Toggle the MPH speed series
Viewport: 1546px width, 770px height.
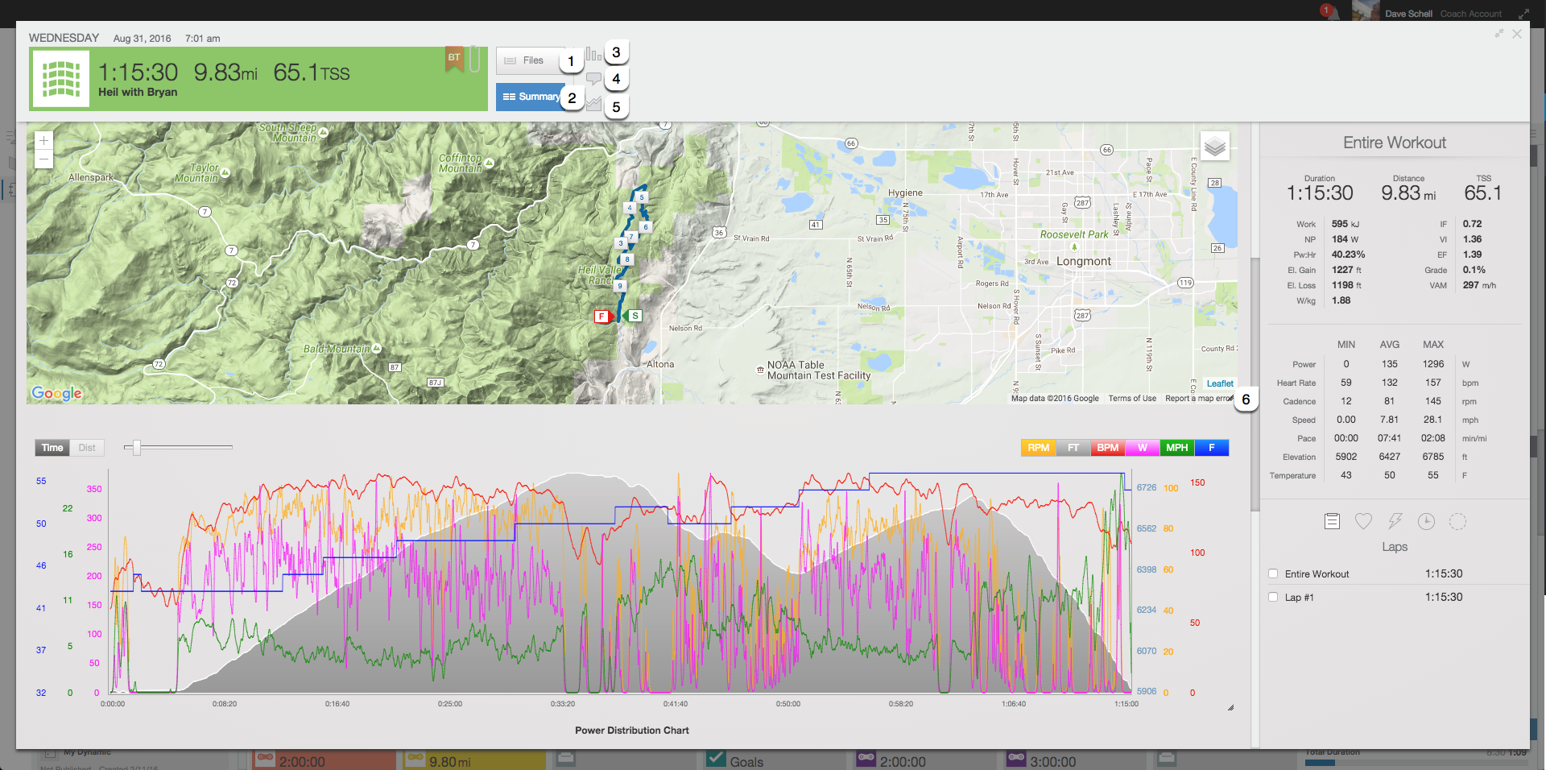(x=1177, y=448)
